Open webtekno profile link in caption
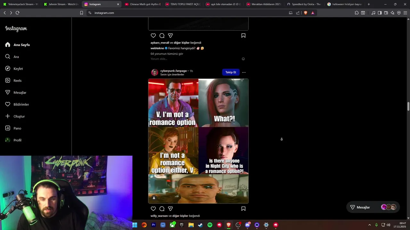This screenshot has width=410, height=230. point(157,48)
